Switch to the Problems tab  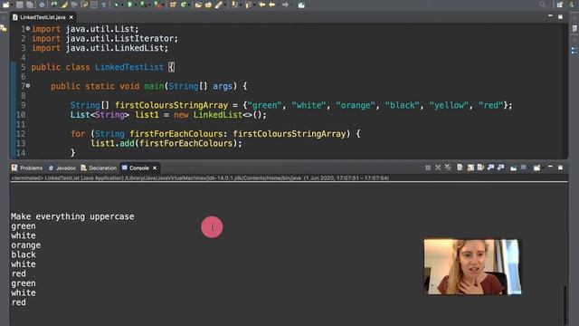(27, 168)
